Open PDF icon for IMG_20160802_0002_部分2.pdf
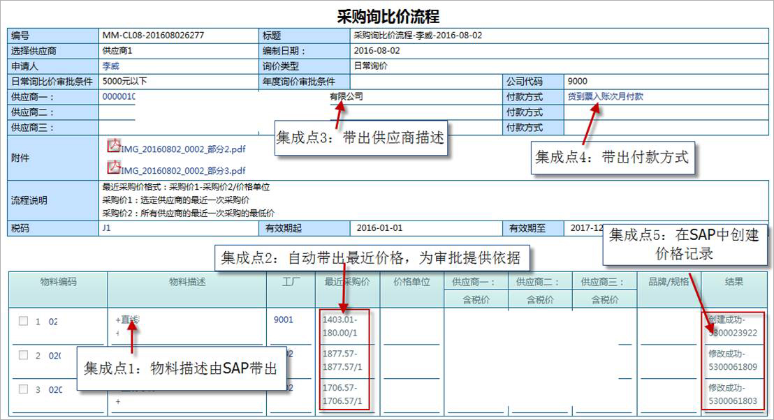Image resolution: width=774 pixels, height=420 pixels. click(x=114, y=146)
